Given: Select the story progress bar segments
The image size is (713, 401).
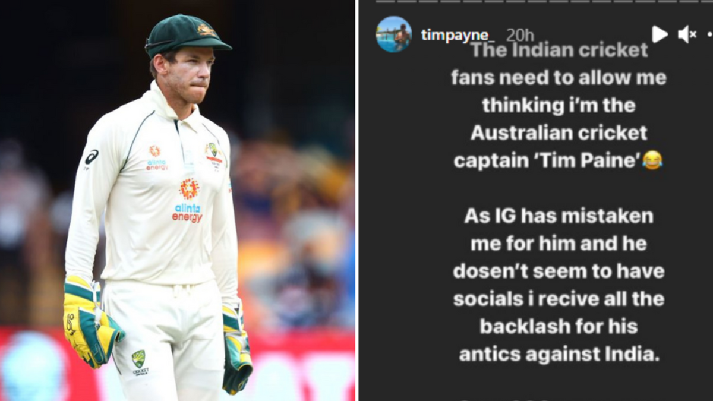Looking at the screenshot, I should point(544,1).
